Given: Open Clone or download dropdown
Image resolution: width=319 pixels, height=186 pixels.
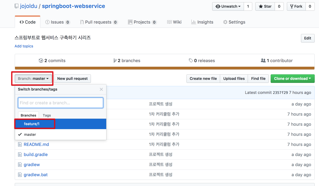Looking at the screenshot, I should point(293,78).
